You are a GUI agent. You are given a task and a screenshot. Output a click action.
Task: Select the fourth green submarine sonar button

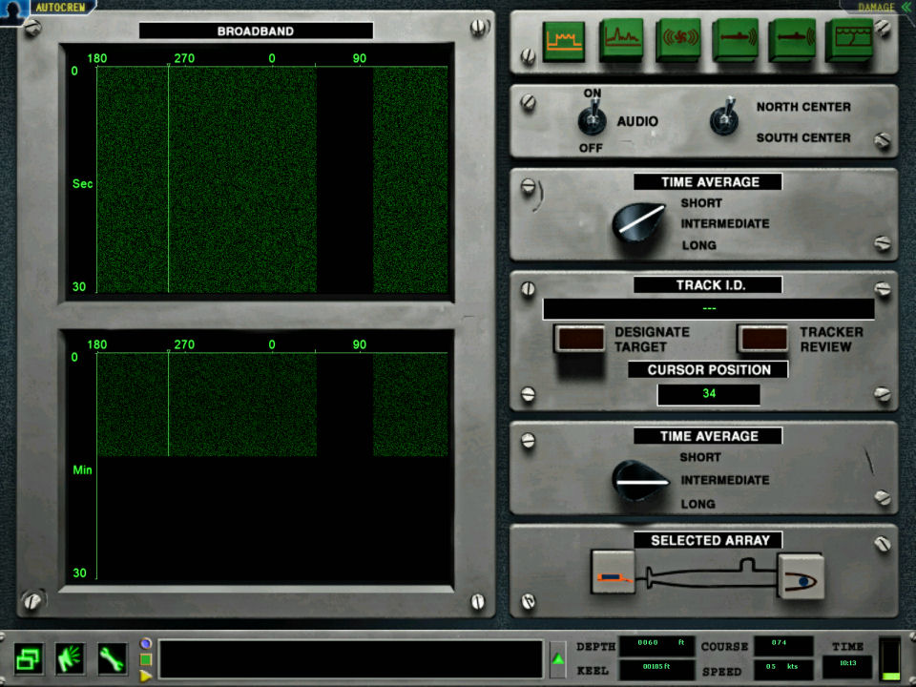736,40
